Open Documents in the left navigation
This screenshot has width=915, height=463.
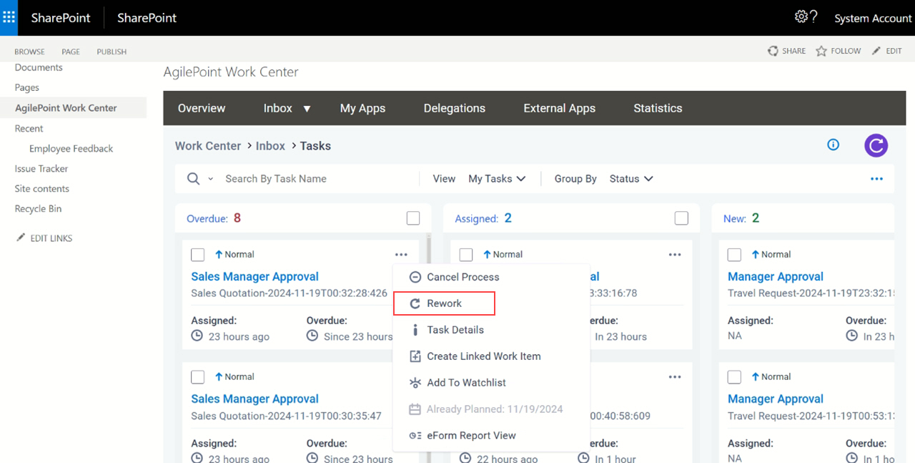tap(39, 67)
